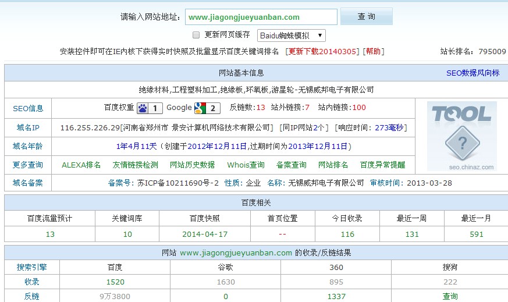Open the Whois查询 link

(246, 165)
